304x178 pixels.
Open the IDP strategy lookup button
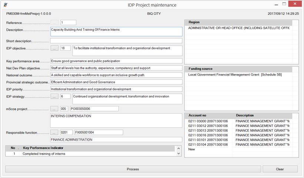click(x=54, y=96)
